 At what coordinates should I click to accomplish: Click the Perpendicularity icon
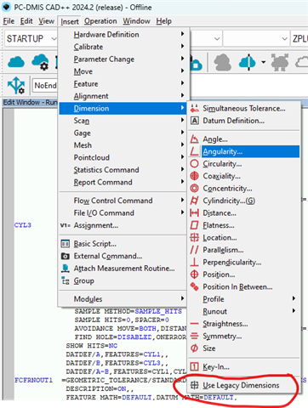click(194, 262)
